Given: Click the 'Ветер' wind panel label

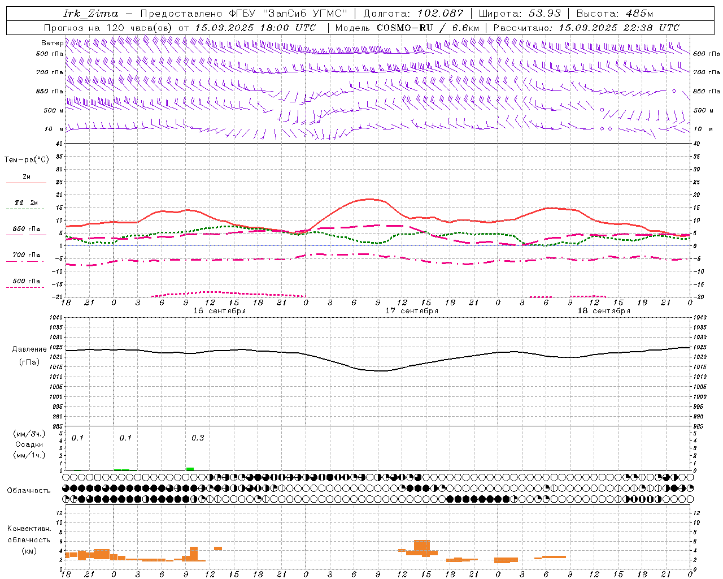Looking at the screenshot, I should [x=52, y=43].
